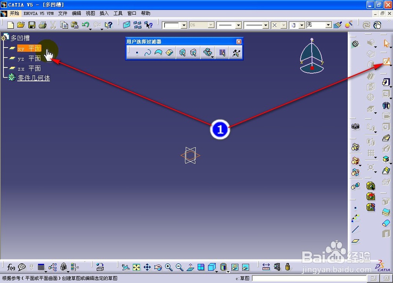Open the rendering style dropdown
The image size is (393, 283).
[302, 25]
